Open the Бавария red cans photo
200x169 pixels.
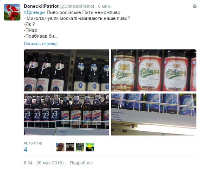pos(154,70)
